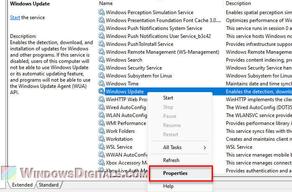Image resolution: width=292 pixels, height=192 pixels.
Task: Choose Start in the context menu
Action: 168,98
